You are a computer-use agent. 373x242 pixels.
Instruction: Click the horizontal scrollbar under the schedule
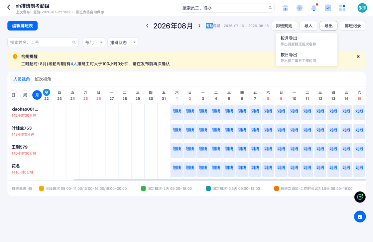(219, 180)
